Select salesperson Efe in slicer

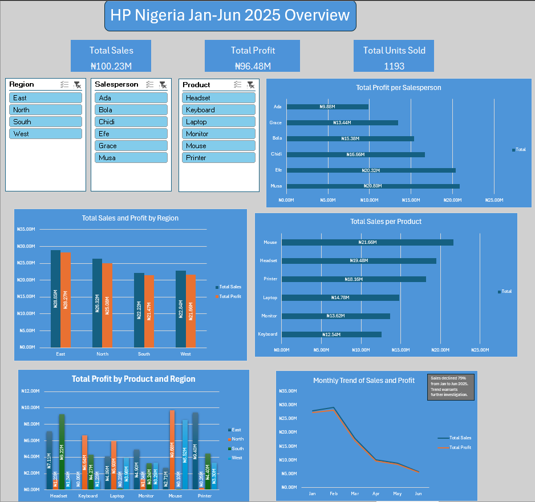[x=131, y=133]
